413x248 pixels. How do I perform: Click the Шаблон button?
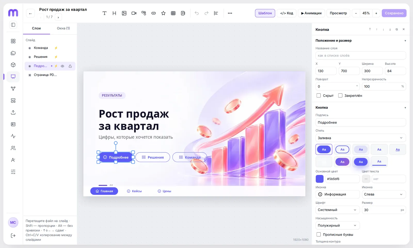pos(265,13)
